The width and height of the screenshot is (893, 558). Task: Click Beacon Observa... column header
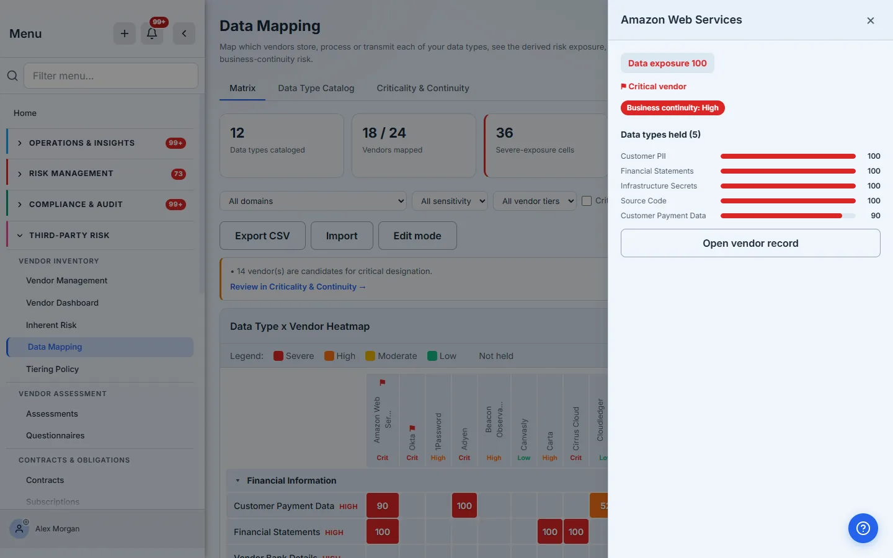point(494,422)
